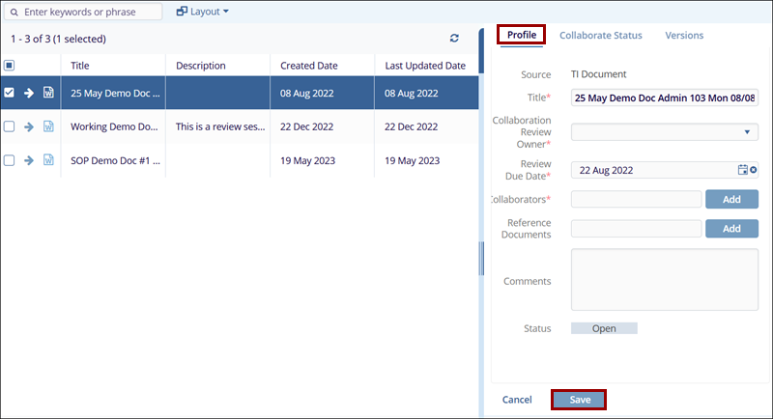This screenshot has width=773, height=419.
Task: Uncheck the 25 May Demo Doc checkbox
Action: 9,94
